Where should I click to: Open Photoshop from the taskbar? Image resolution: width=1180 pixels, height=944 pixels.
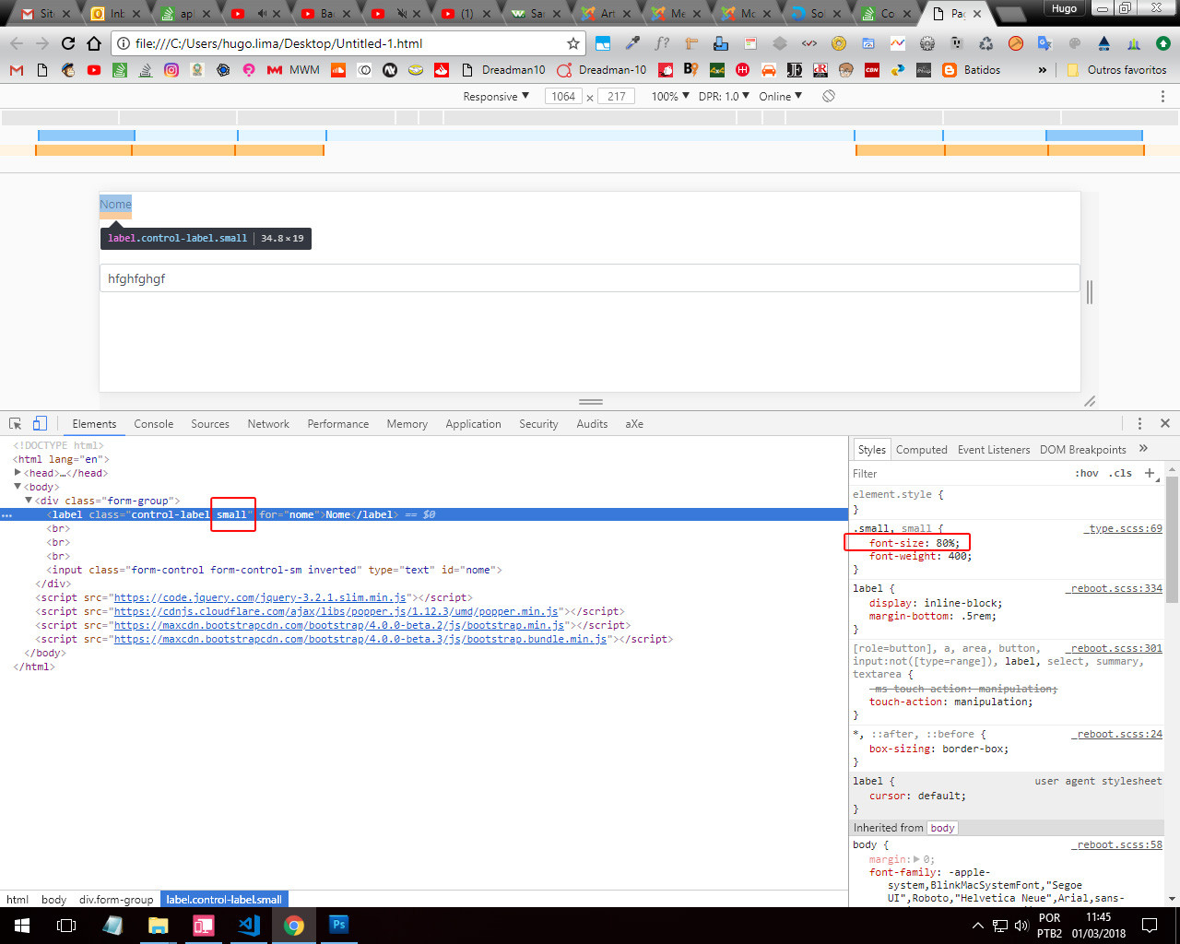point(339,926)
